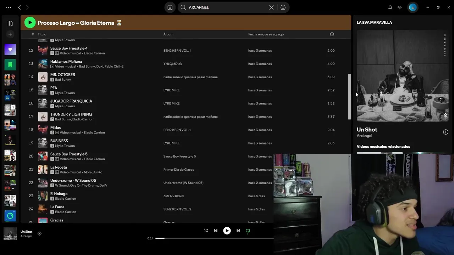
Task: Open Your Library panel icon
Action: click(10, 23)
